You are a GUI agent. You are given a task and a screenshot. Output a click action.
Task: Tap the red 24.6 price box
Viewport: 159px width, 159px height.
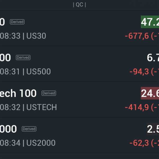[x=150, y=94]
